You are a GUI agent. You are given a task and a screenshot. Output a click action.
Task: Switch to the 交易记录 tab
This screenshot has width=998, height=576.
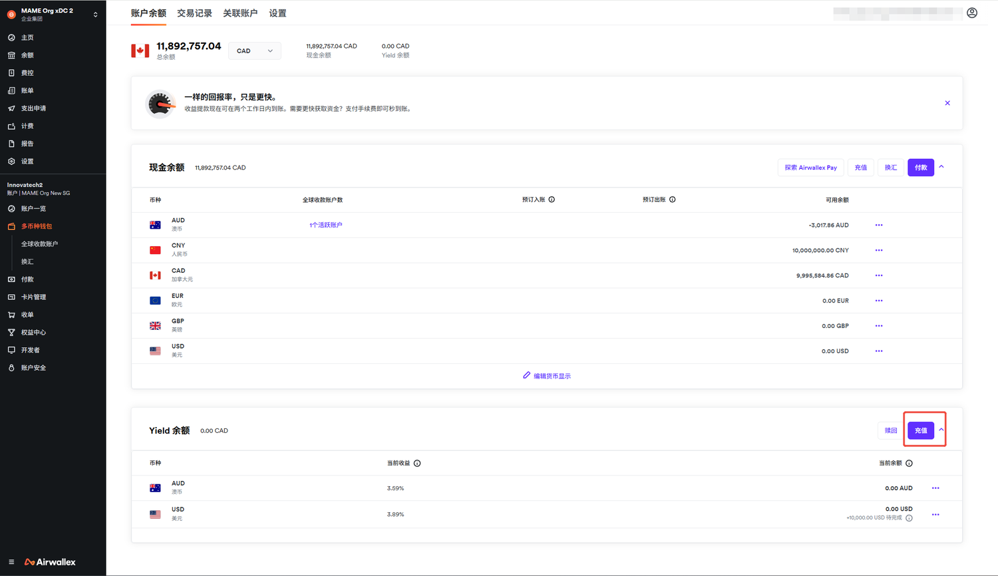(194, 12)
